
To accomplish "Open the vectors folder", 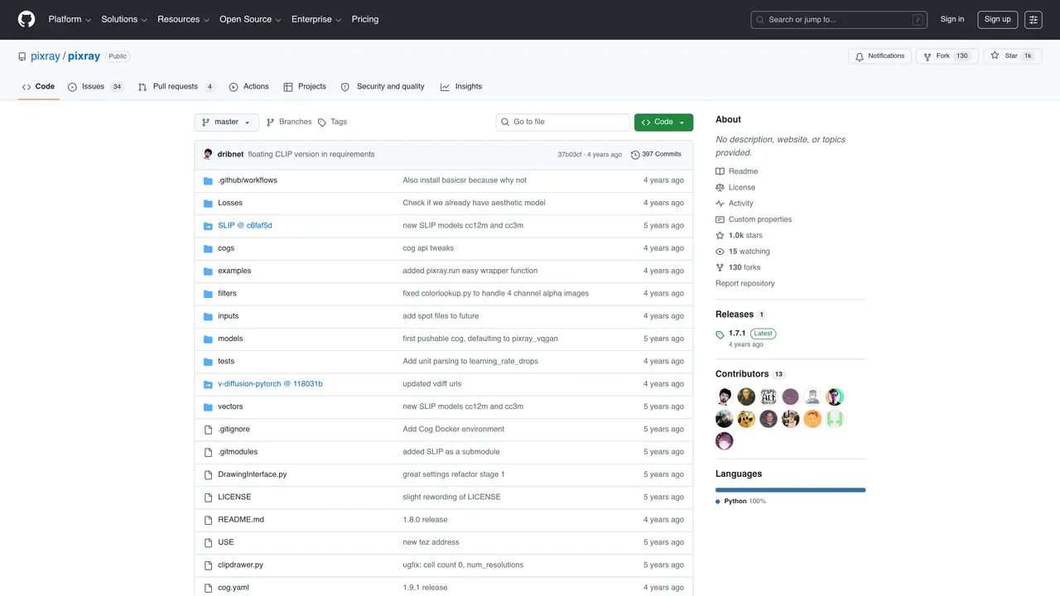I will [230, 406].
